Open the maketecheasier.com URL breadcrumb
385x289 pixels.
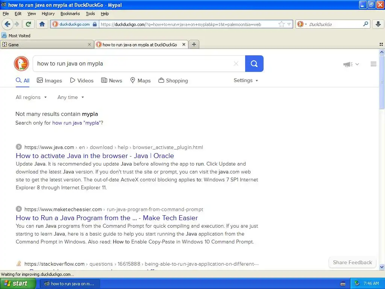click(114, 209)
